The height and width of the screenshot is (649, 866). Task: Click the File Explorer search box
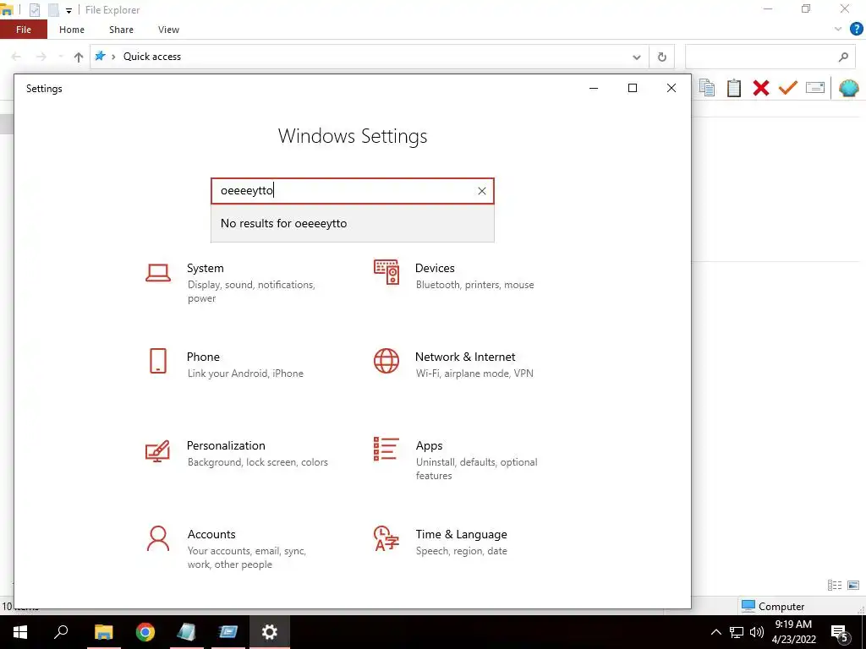(x=771, y=57)
